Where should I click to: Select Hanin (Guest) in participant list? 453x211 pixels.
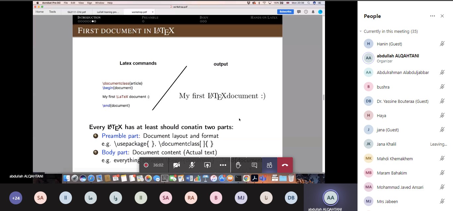389,44
